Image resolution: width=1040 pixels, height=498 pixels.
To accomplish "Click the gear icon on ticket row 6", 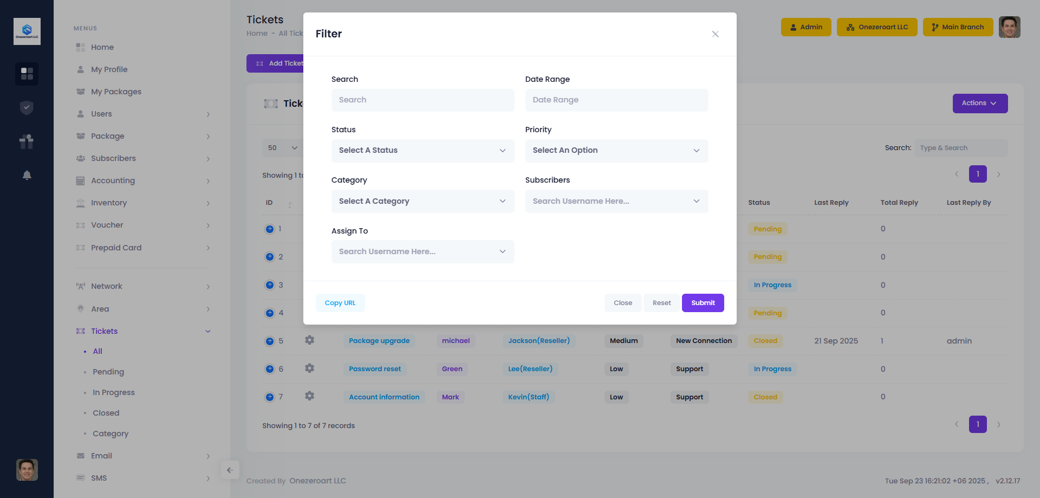I will coord(309,368).
